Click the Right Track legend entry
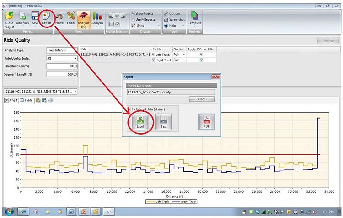This screenshot has width=343, height=218. [184, 202]
